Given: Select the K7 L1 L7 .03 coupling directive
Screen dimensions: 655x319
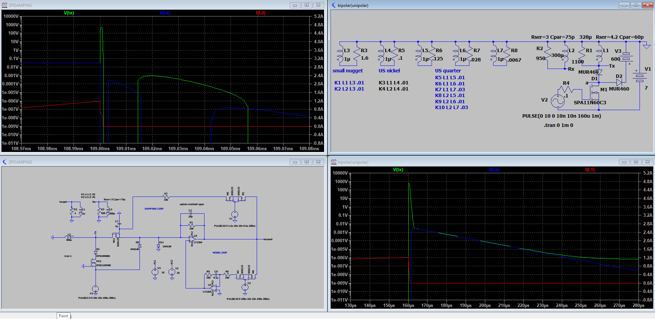Looking at the screenshot, I should [x=450, y=90].
